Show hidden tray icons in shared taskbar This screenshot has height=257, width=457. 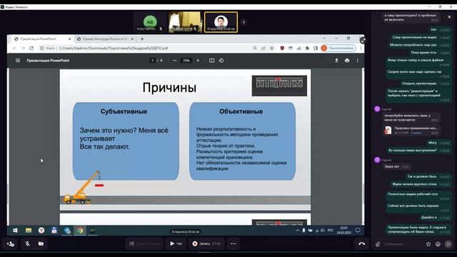297,231
